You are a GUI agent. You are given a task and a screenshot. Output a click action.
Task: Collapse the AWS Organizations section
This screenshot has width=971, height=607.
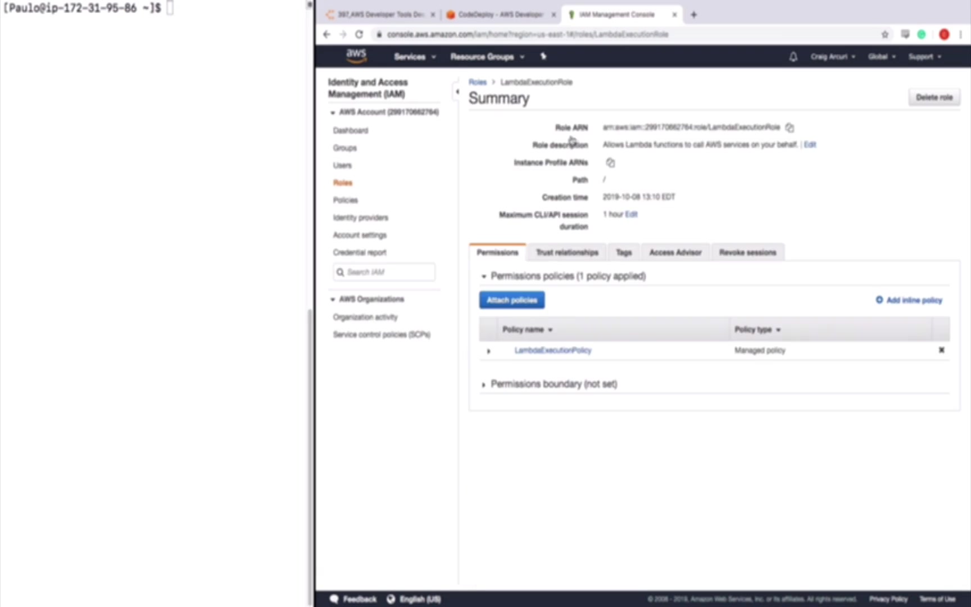coord(333,300)
